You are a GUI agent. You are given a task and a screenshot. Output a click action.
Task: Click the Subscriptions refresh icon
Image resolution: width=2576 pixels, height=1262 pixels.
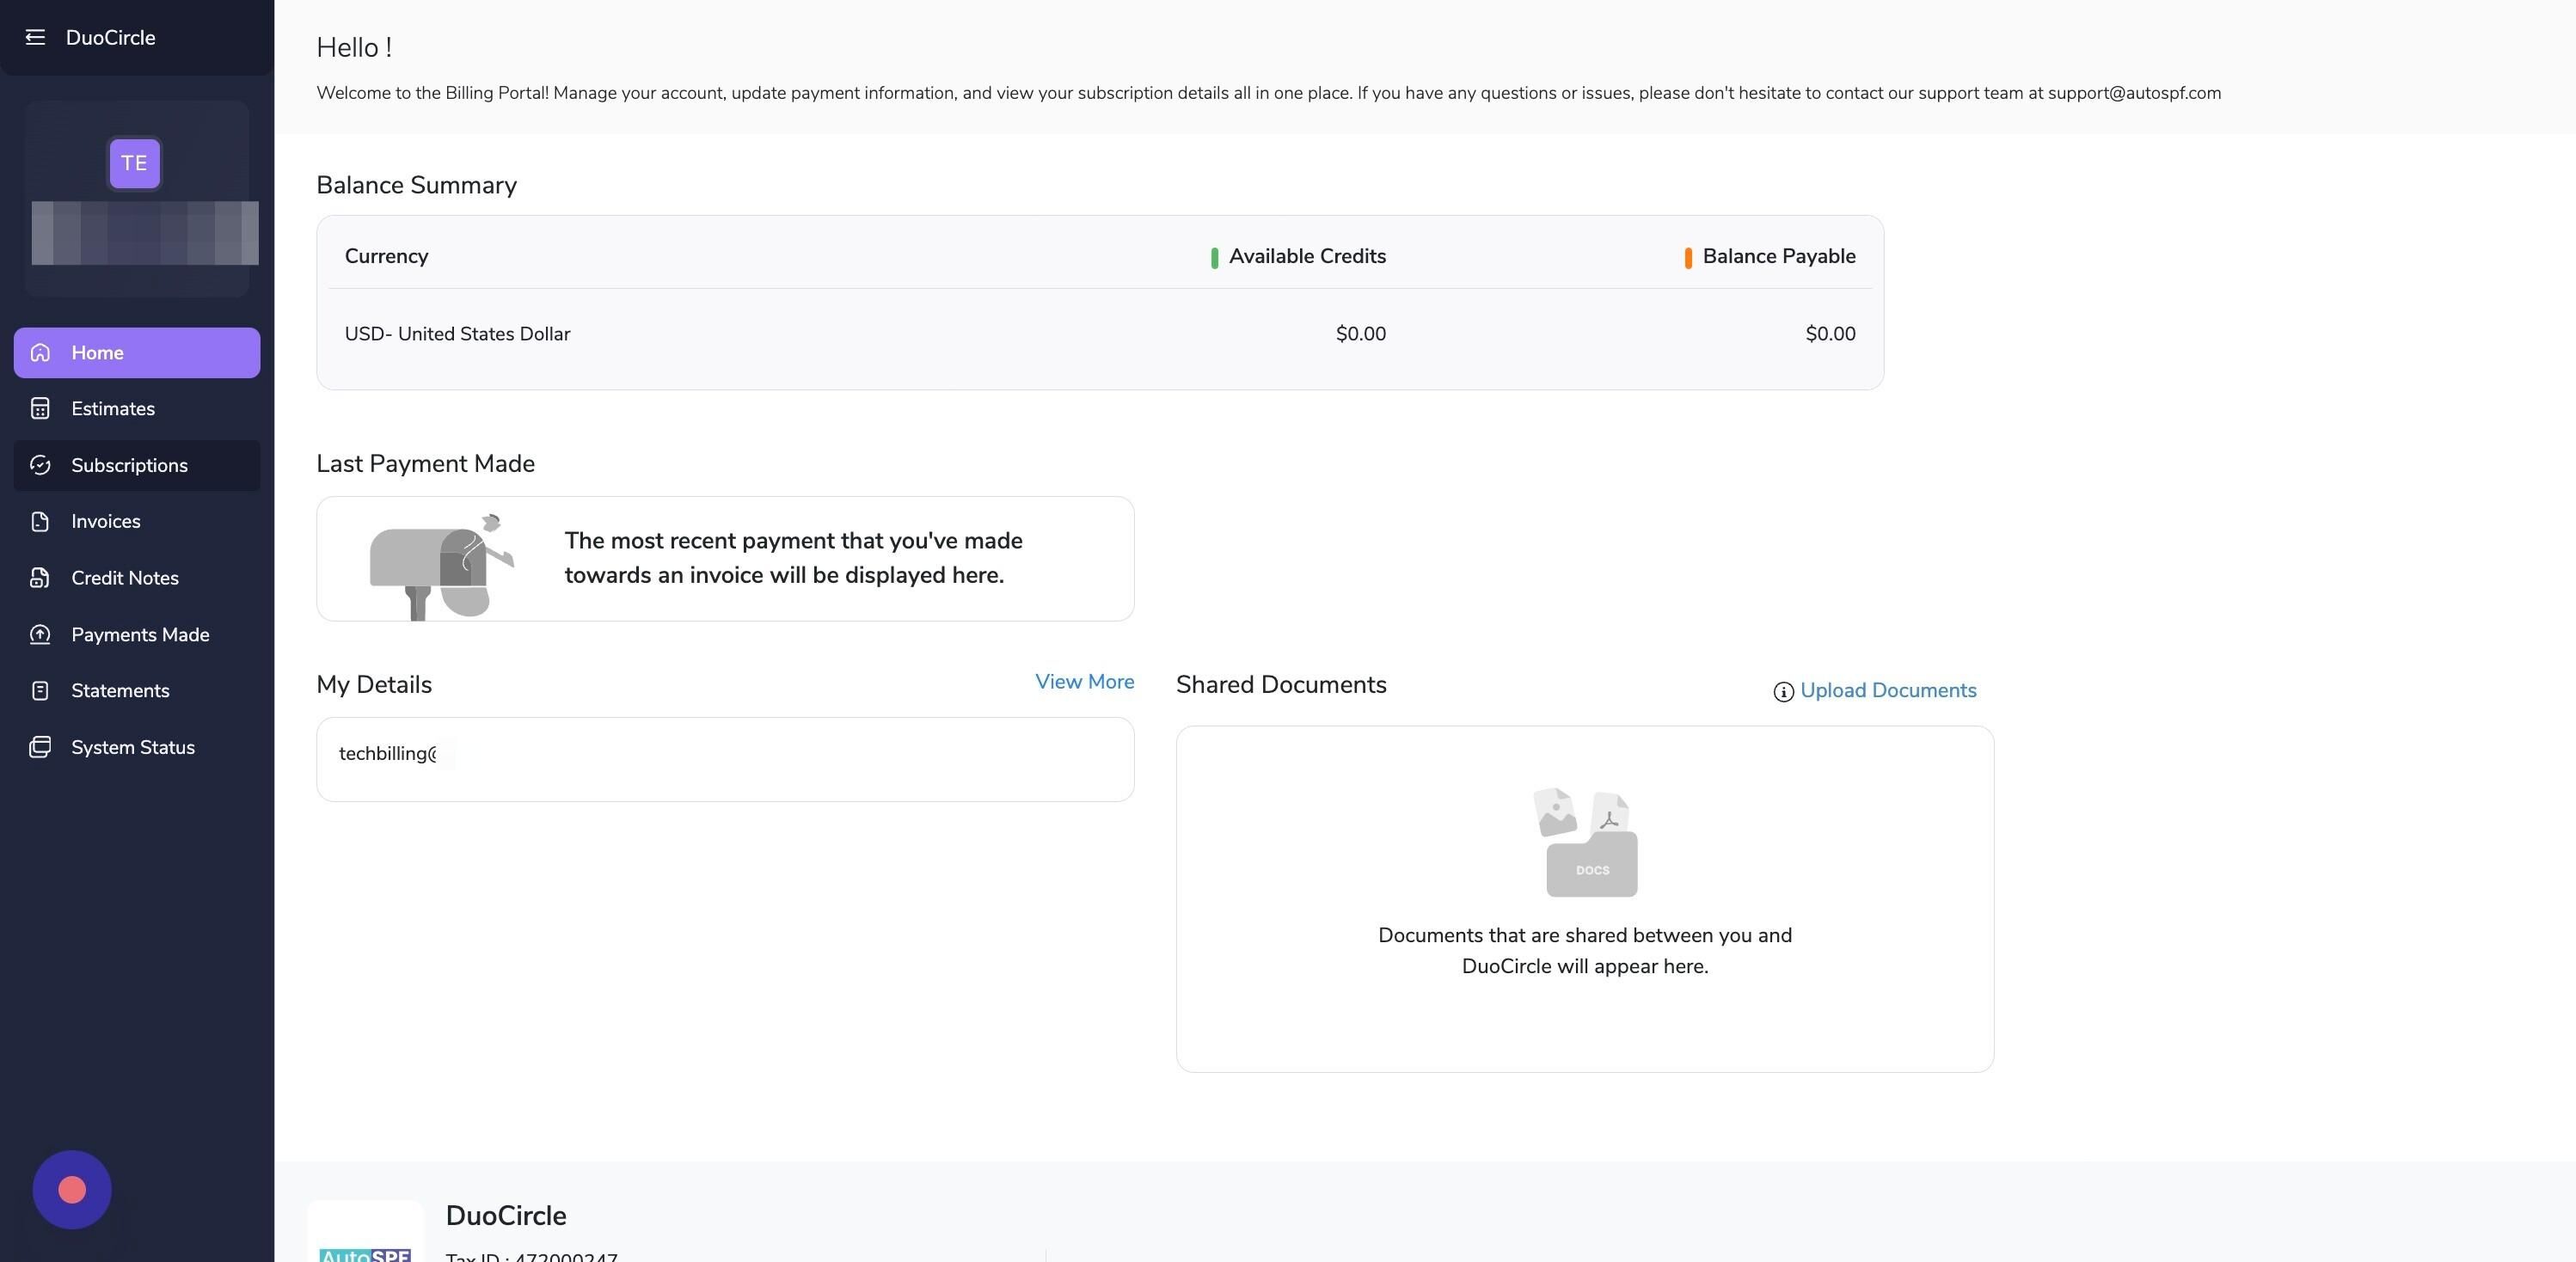pos(40,465)
